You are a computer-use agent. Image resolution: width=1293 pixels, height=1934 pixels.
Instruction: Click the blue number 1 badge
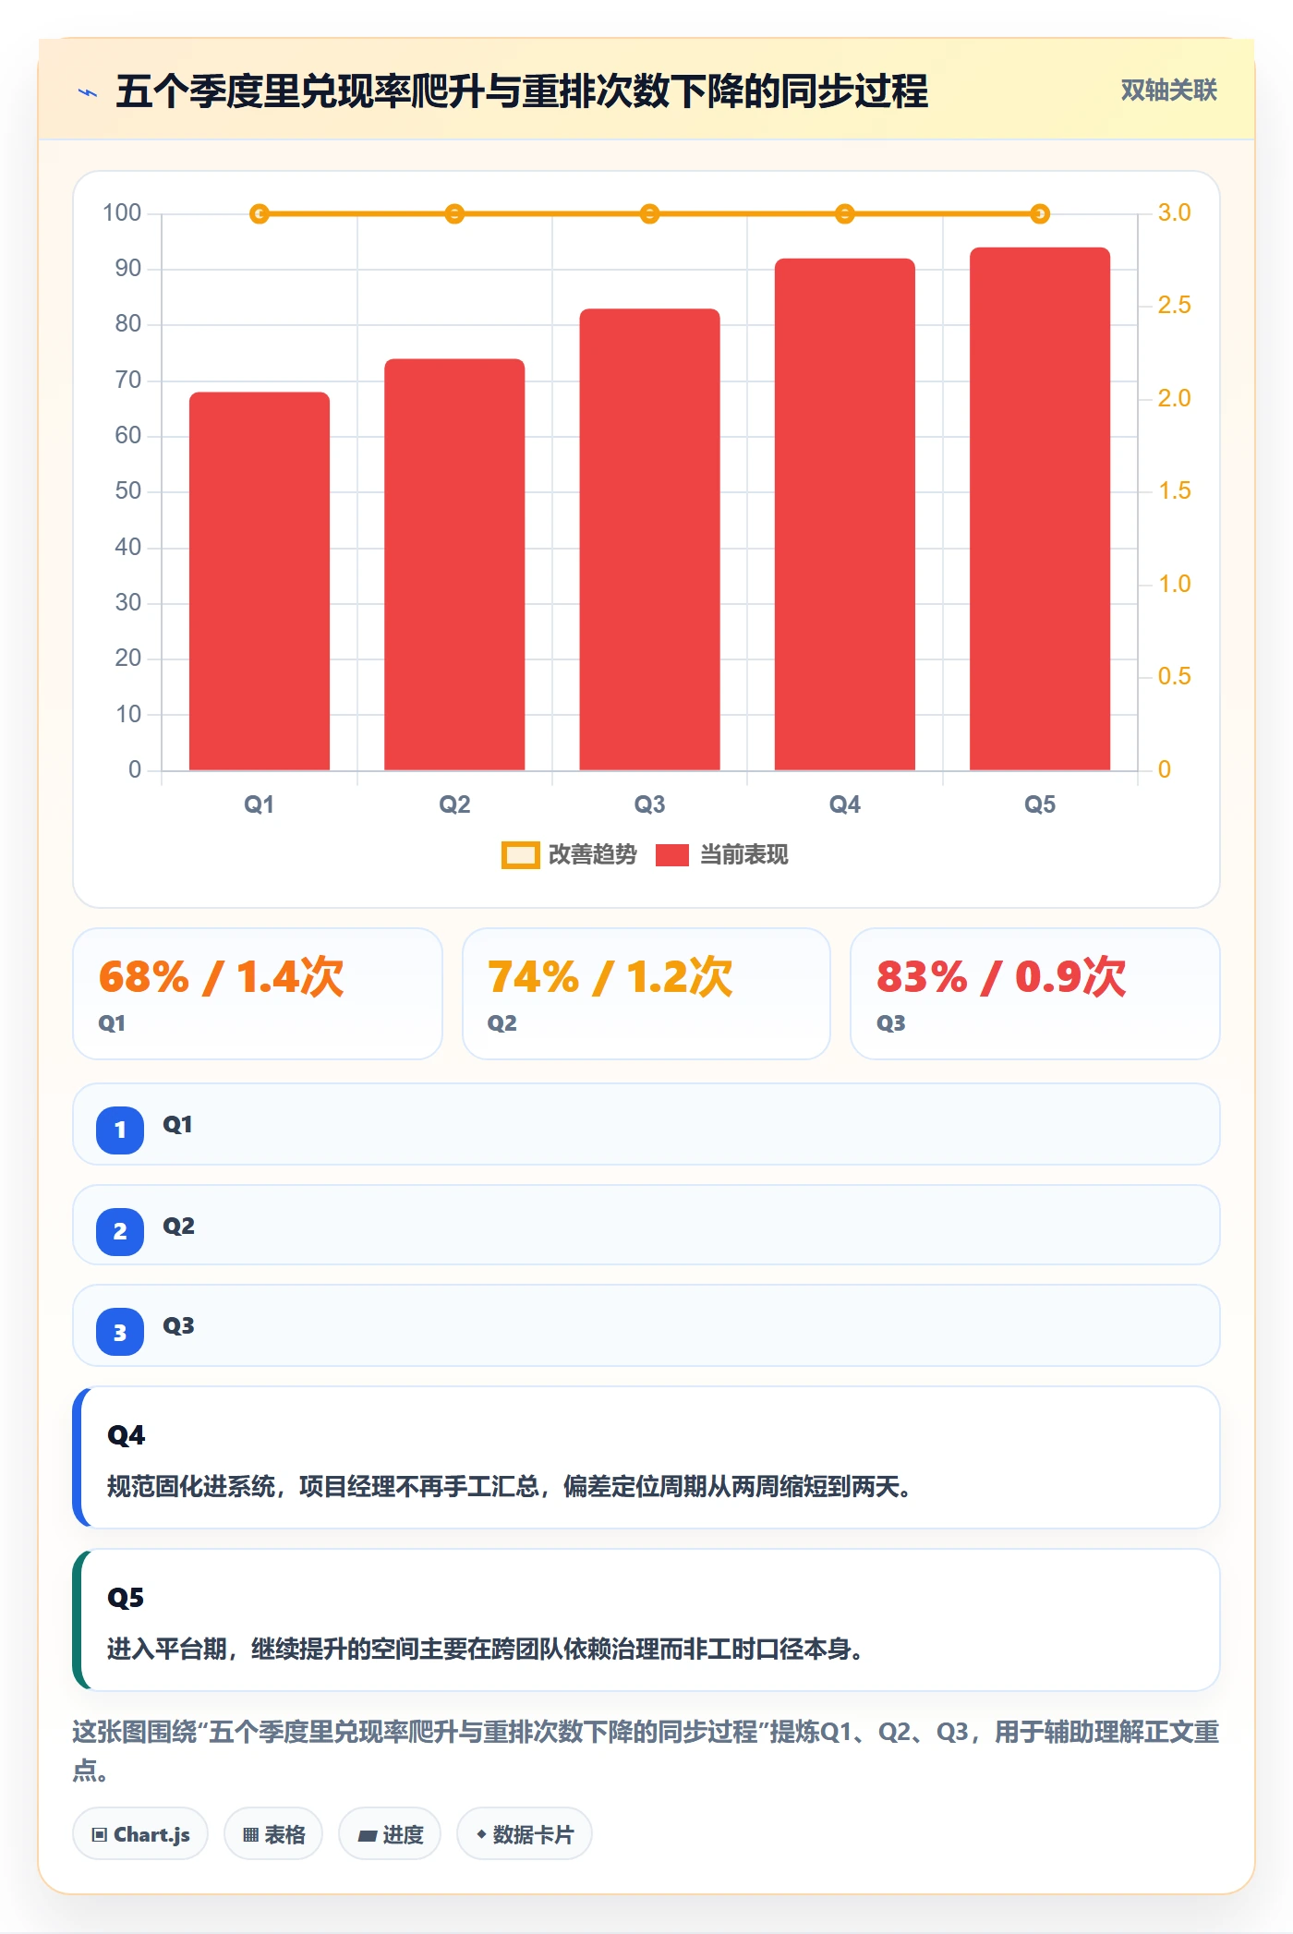[x=120, y=1130]
